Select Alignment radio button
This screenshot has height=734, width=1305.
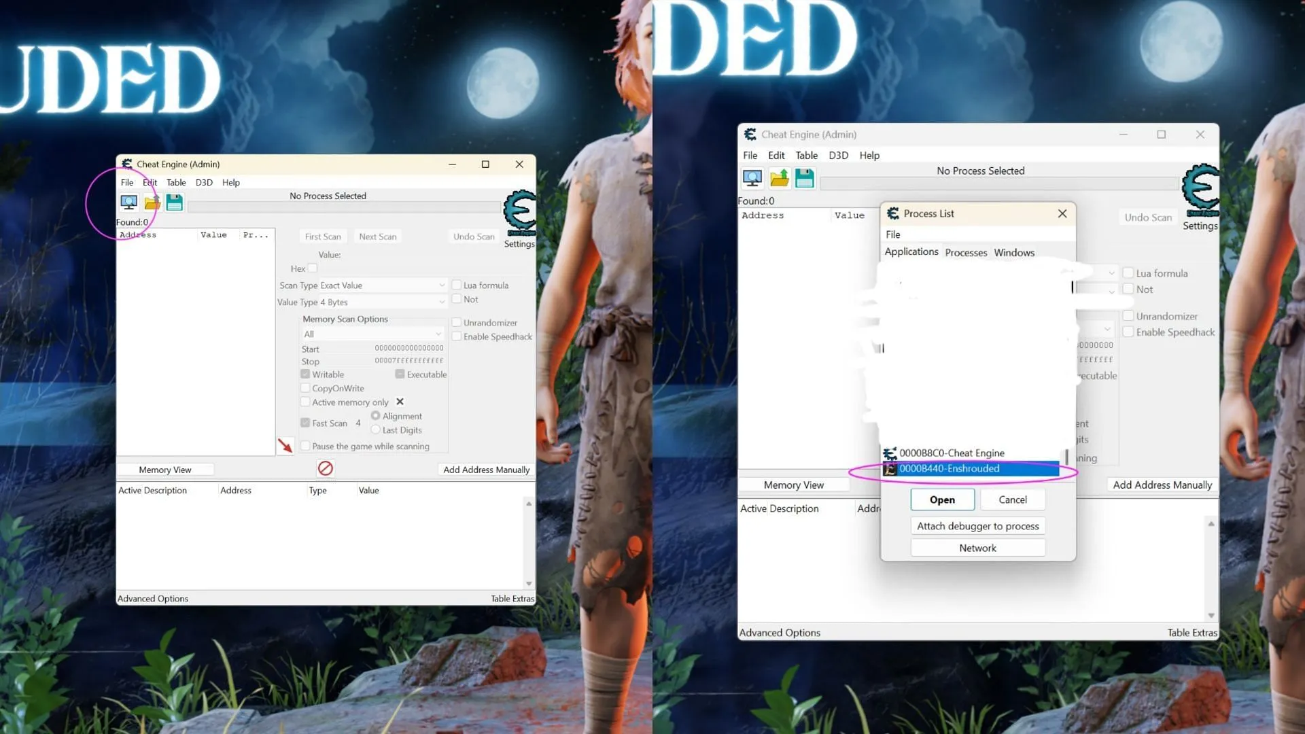375,416
